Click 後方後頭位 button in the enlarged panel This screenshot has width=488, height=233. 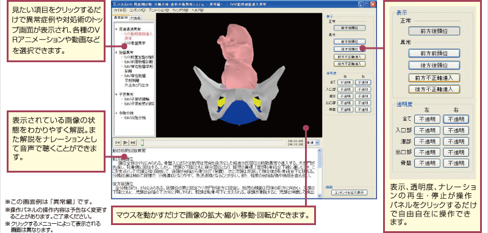point(434,65)
